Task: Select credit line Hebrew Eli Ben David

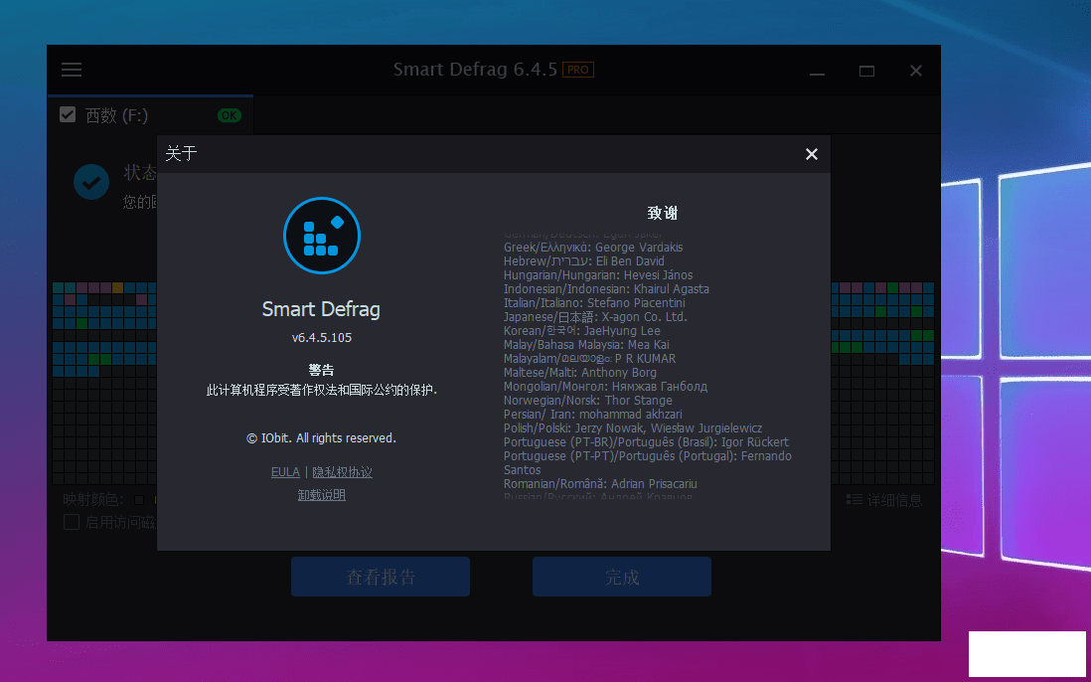Action: tap(584, 260)
